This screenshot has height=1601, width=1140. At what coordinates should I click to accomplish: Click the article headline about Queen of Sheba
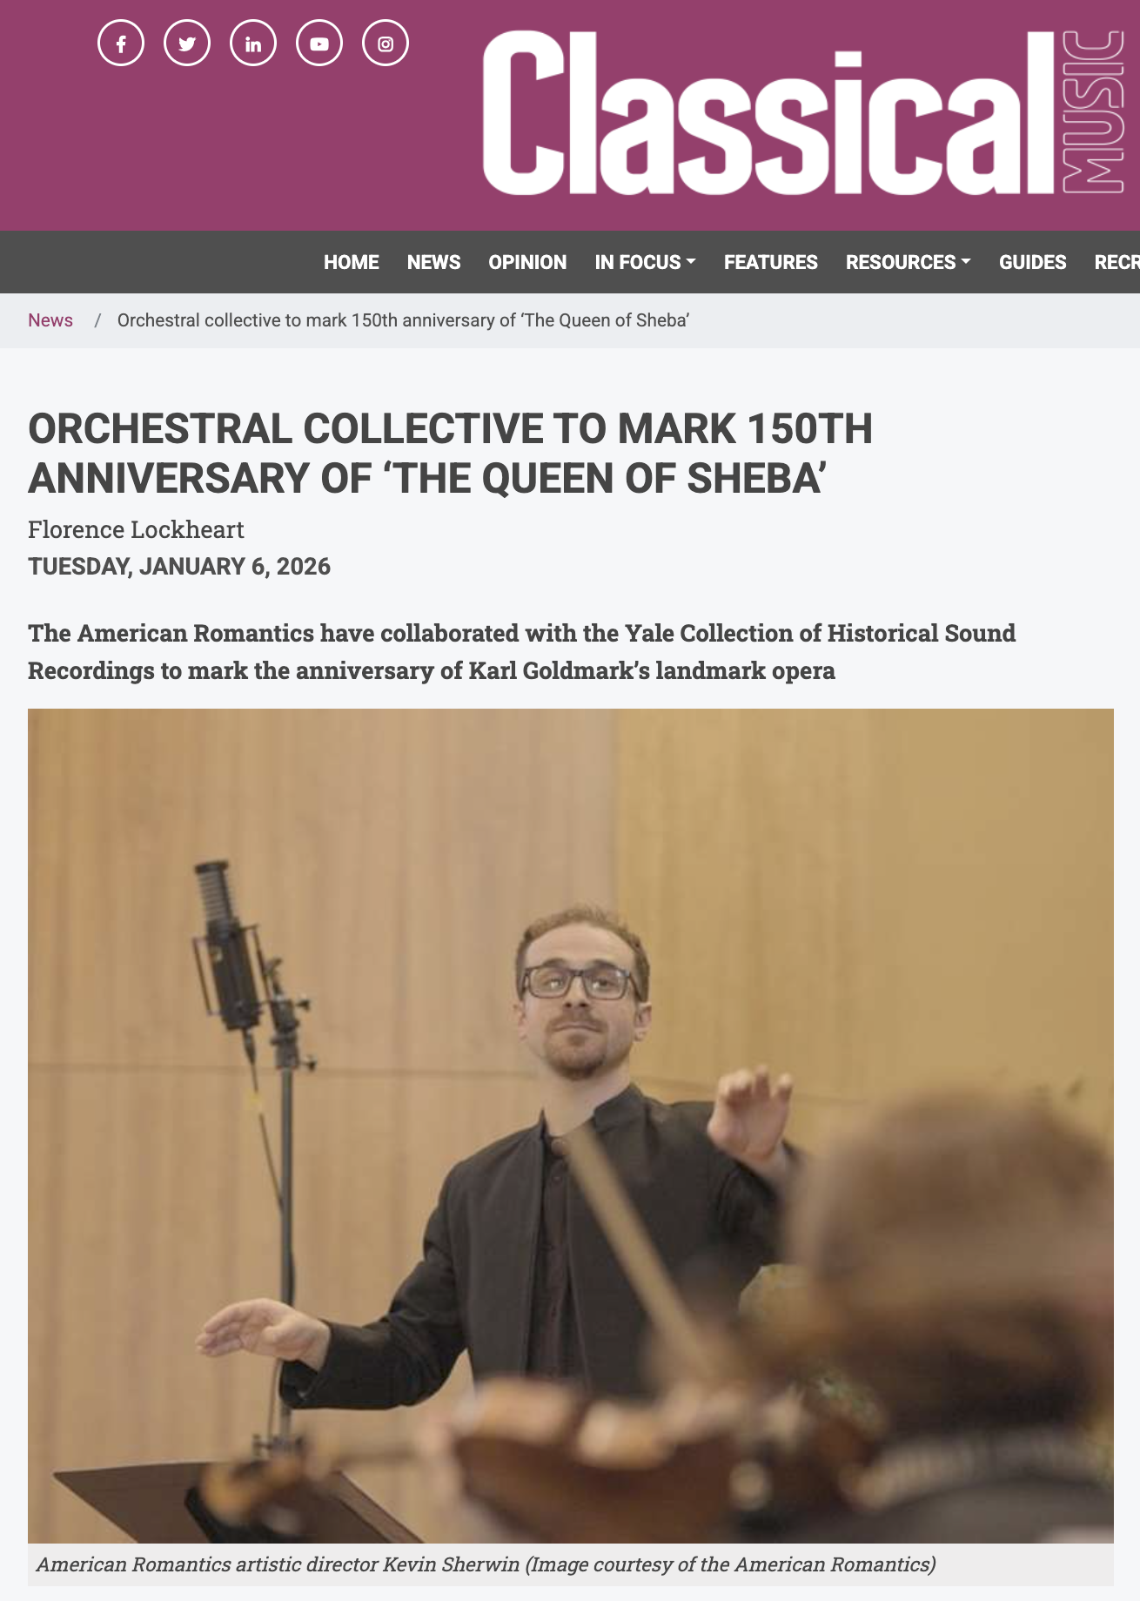pyautogui.click(x=450, y=454)
